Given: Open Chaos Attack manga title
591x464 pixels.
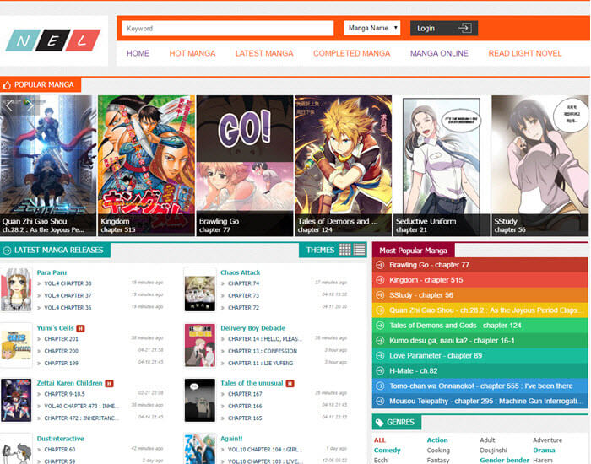Looking at the screenshot, I should pyautogui.click(x=240, y=272).
